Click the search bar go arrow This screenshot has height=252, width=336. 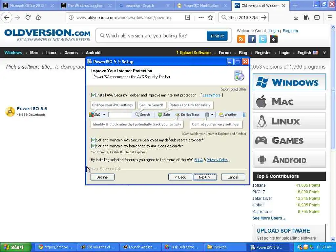(264, 18)
